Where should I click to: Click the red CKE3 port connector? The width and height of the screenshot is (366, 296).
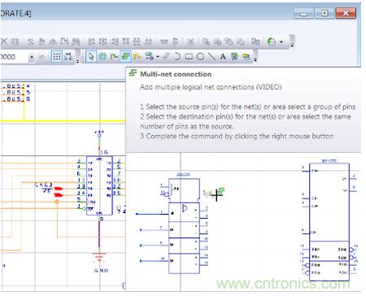pos(59,189)
